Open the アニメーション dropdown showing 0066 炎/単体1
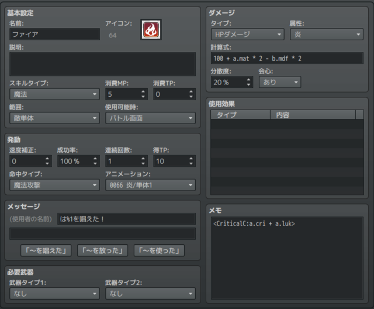 click(151, 185)
